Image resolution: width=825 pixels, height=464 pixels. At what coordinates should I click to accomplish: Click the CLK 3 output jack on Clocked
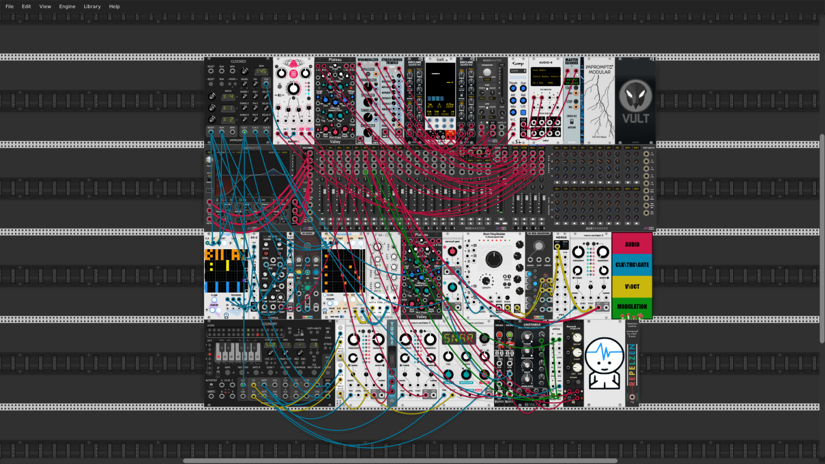point(266,132)
